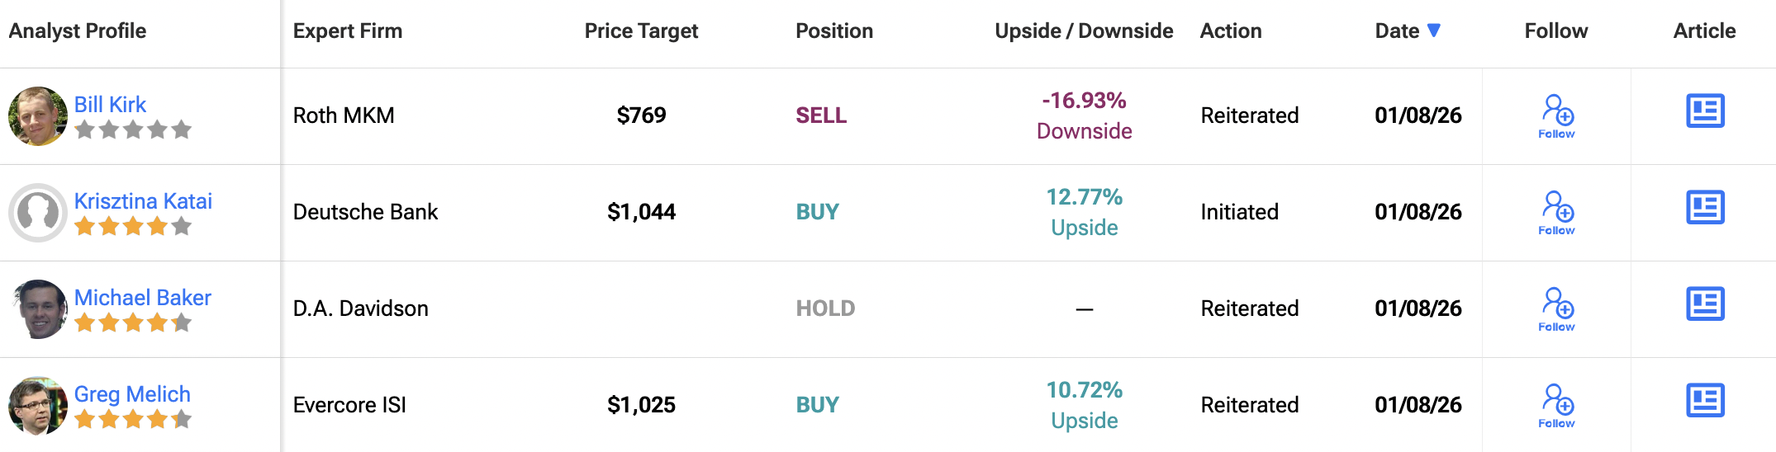Open Greg Melich profile link
The image size is (1776, 452).
pyautogui.click(x=132, y=394)
